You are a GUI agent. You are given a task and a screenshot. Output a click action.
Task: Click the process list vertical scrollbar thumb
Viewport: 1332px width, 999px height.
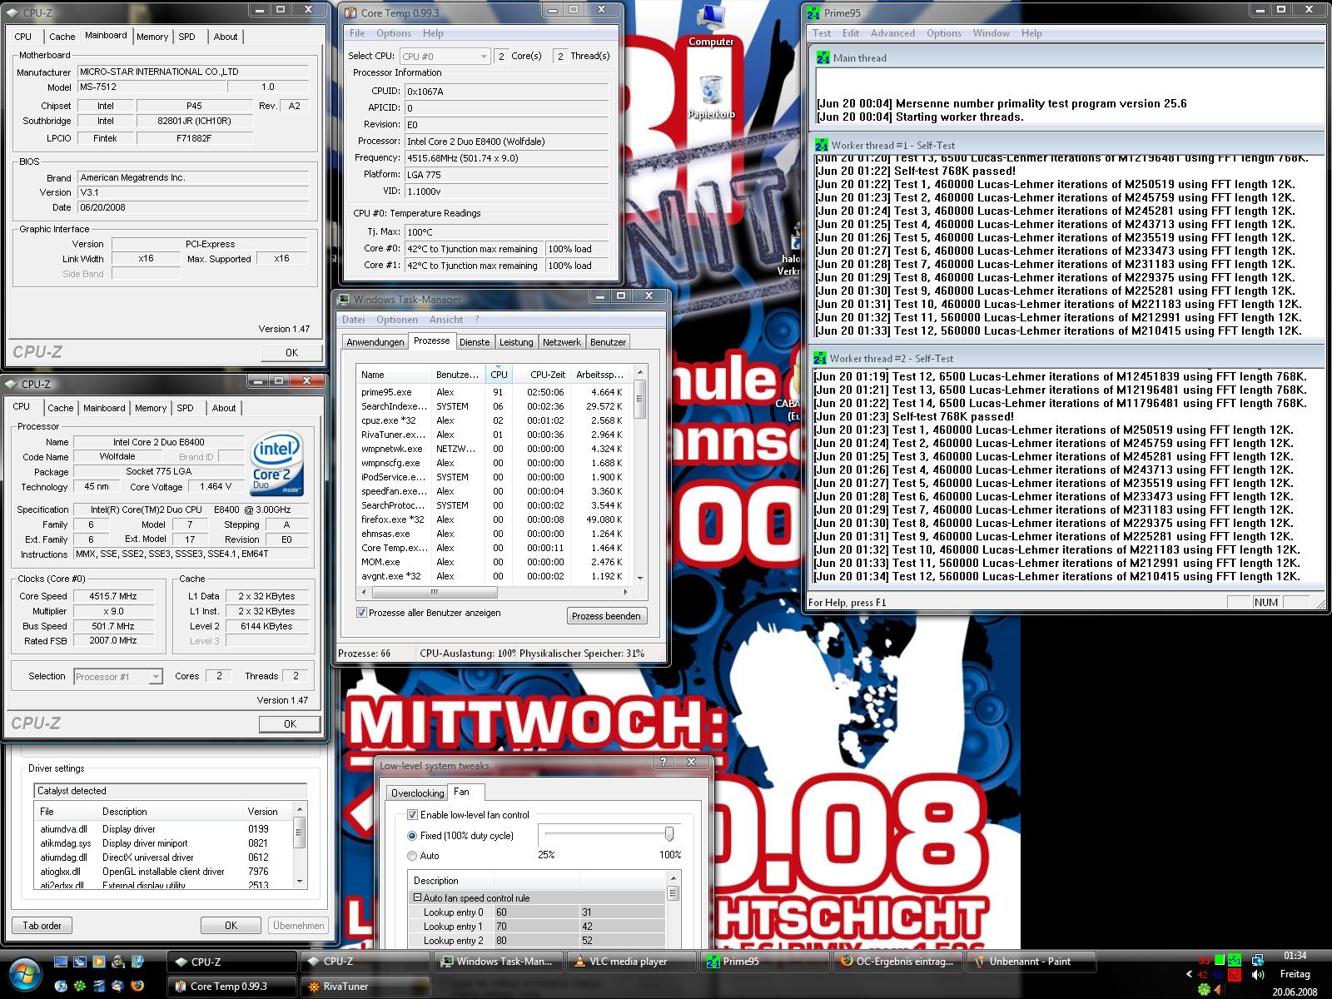639,400
